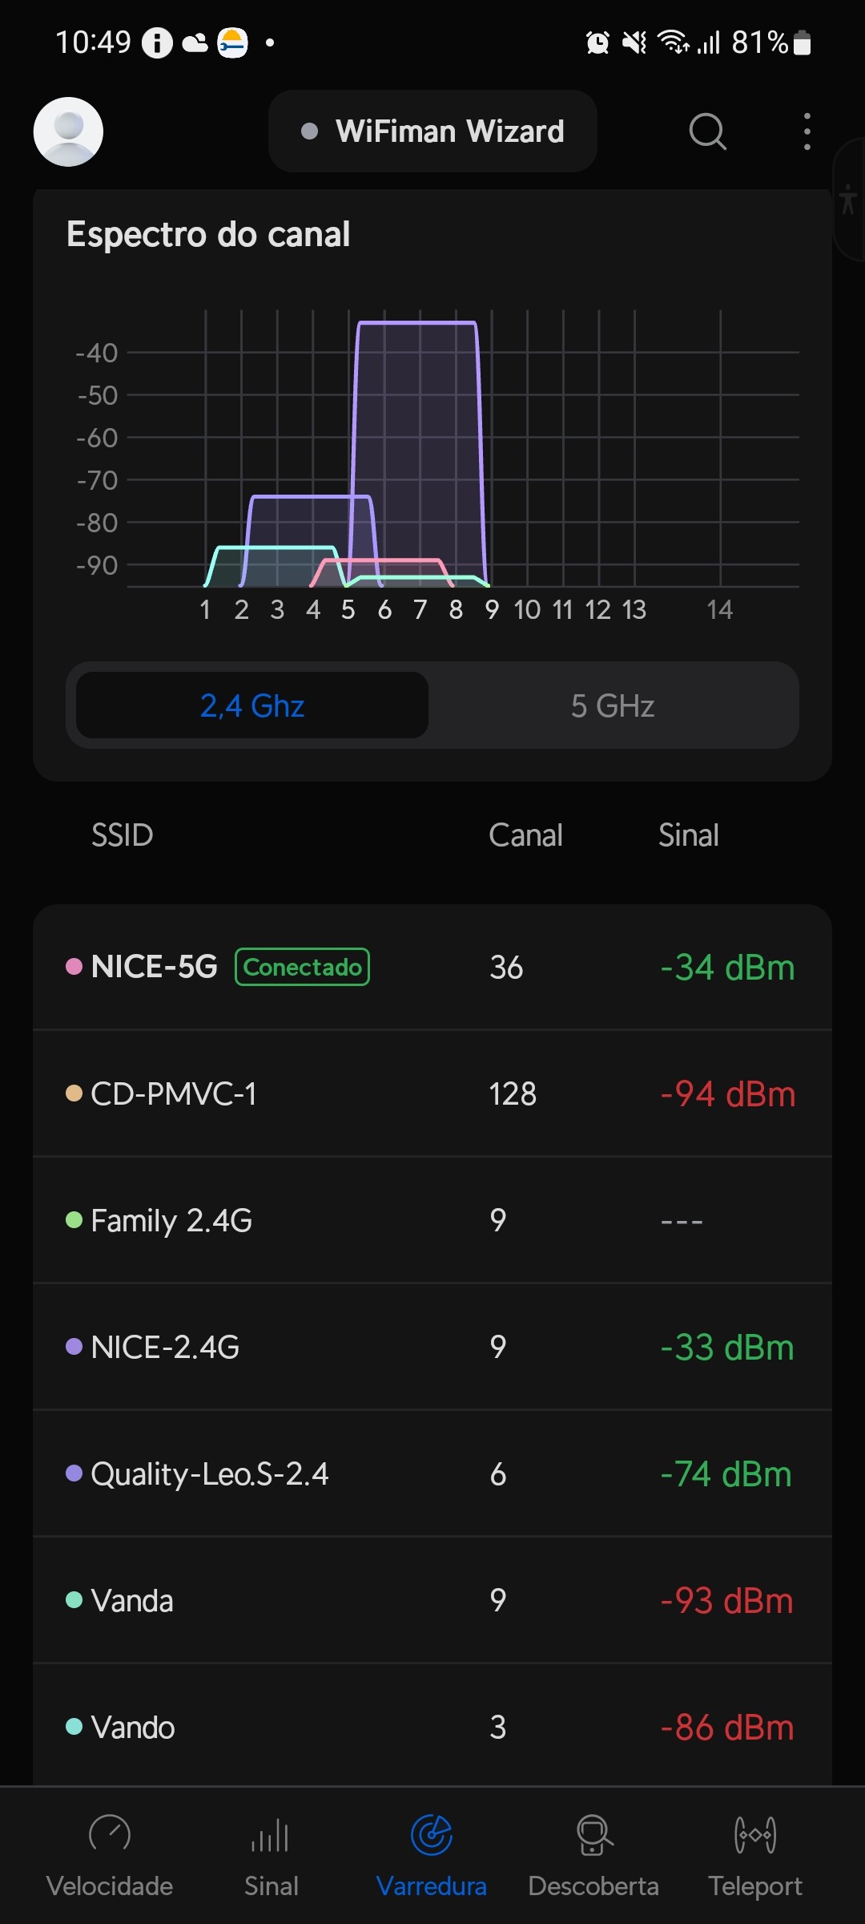Open the connected NICE-5G network row
This screenshot has width=865, height=1924.
click(x=432, y=967)
